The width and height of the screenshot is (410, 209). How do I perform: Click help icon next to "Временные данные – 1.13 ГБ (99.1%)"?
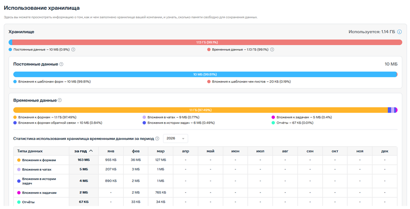click(272, 50)
